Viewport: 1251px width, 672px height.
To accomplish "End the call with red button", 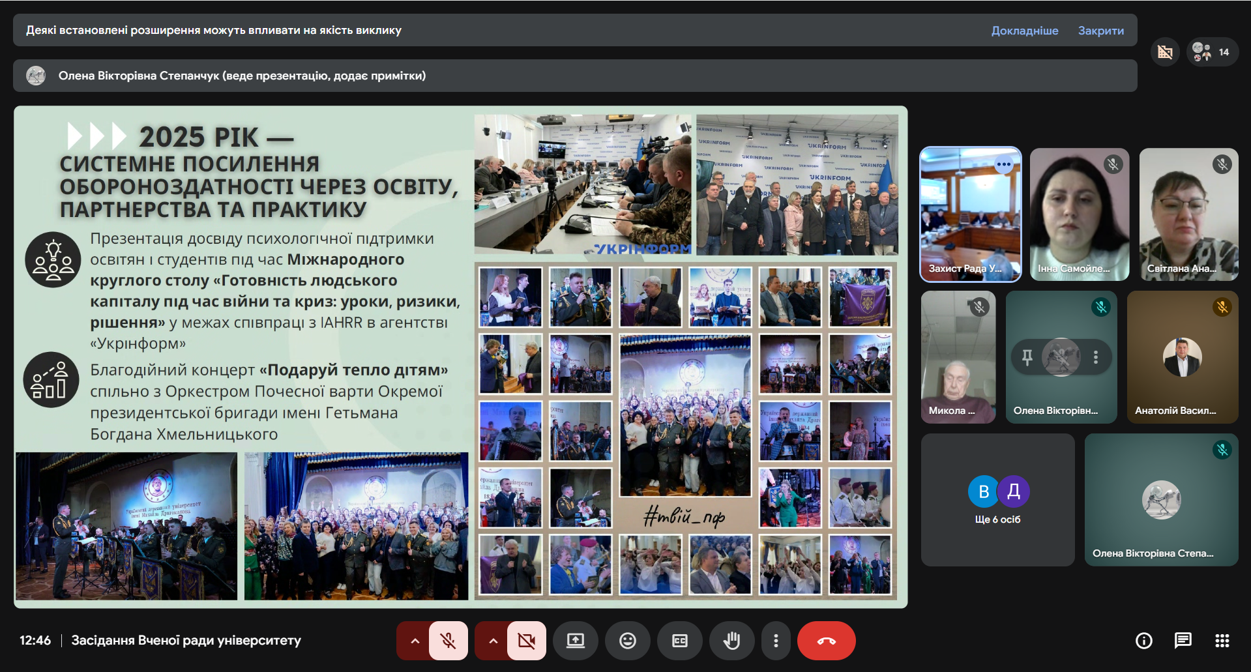I will tap(826, 641).
